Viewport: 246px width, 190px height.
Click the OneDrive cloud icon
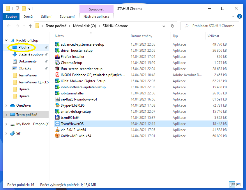pyautogui.click(x=13, y=105)
